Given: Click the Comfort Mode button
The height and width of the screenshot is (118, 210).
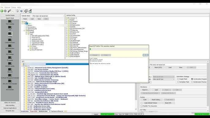Looking at the screenshot, I should tap(10, 15).
